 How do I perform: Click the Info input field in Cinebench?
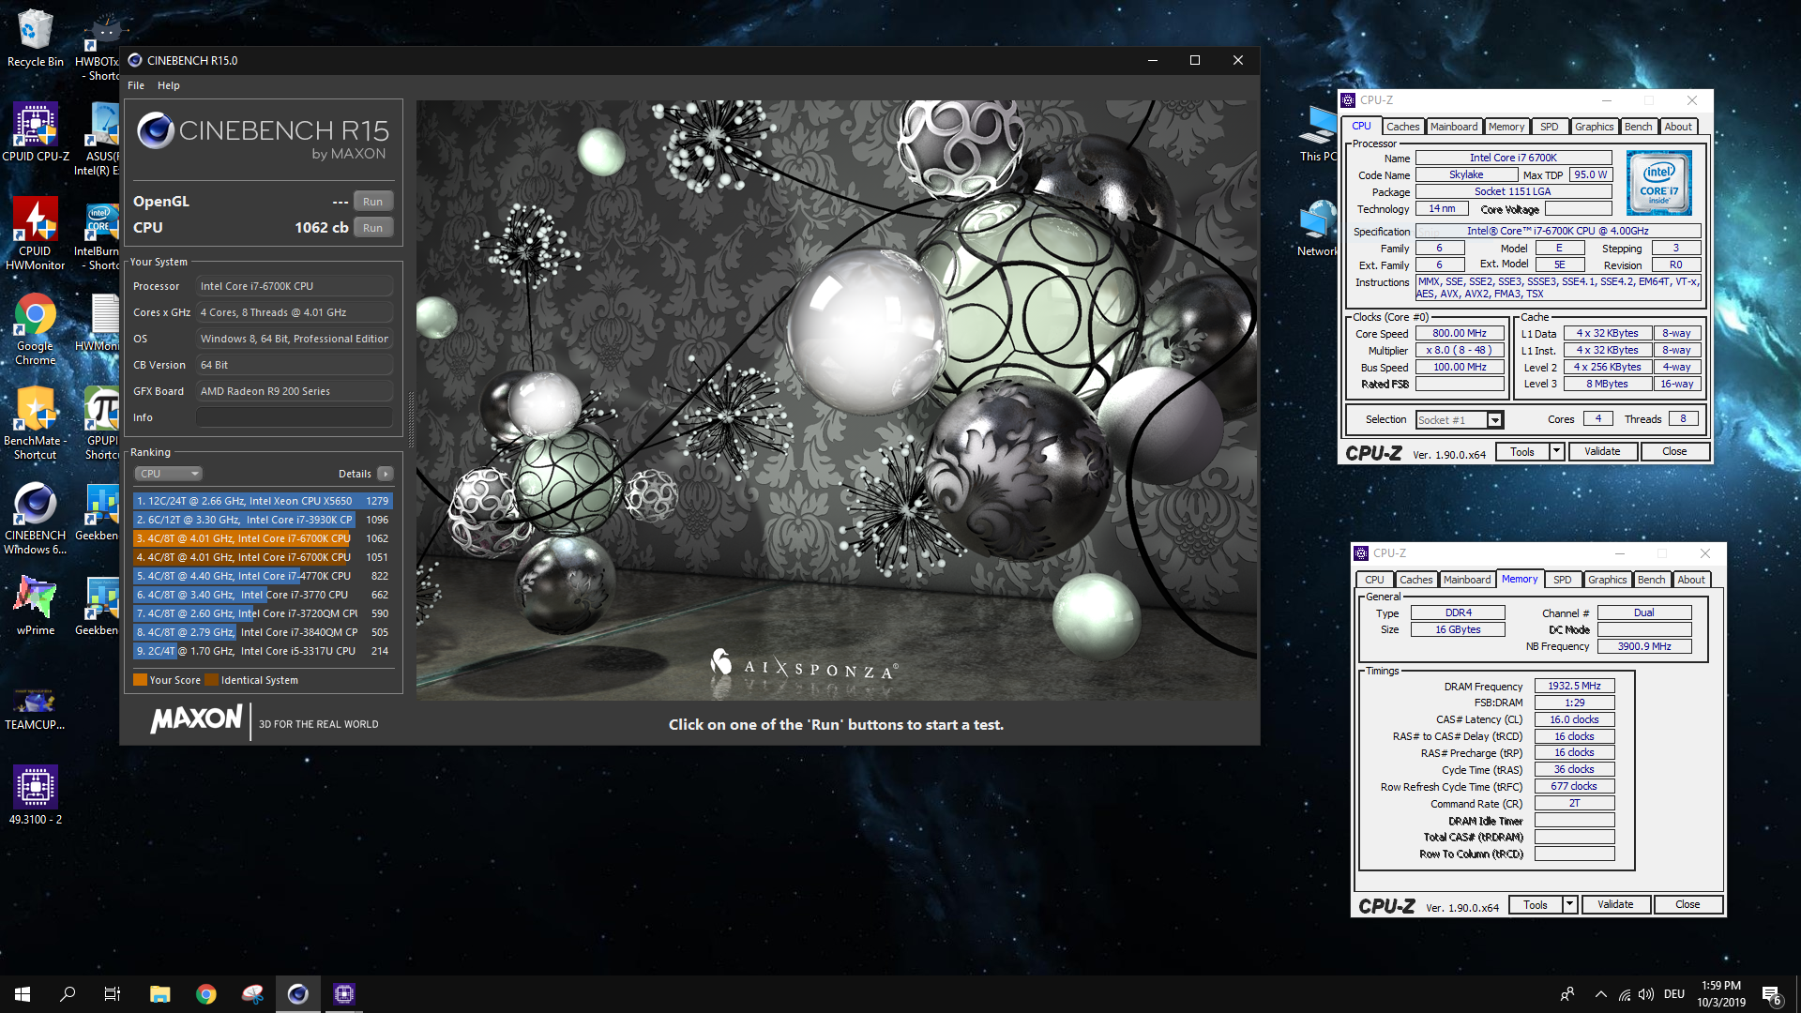tap(295, 417)
